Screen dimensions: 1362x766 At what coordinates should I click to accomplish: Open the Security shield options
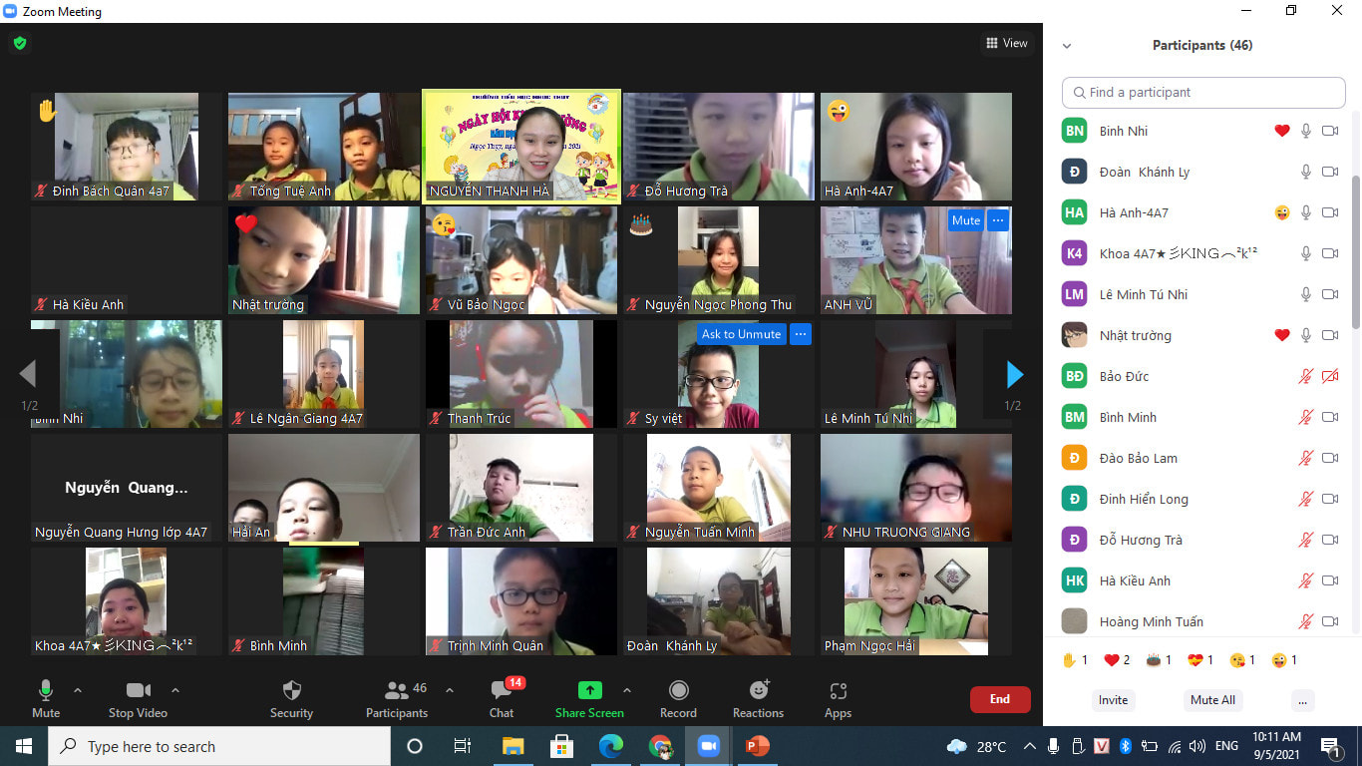click(291, 691)
